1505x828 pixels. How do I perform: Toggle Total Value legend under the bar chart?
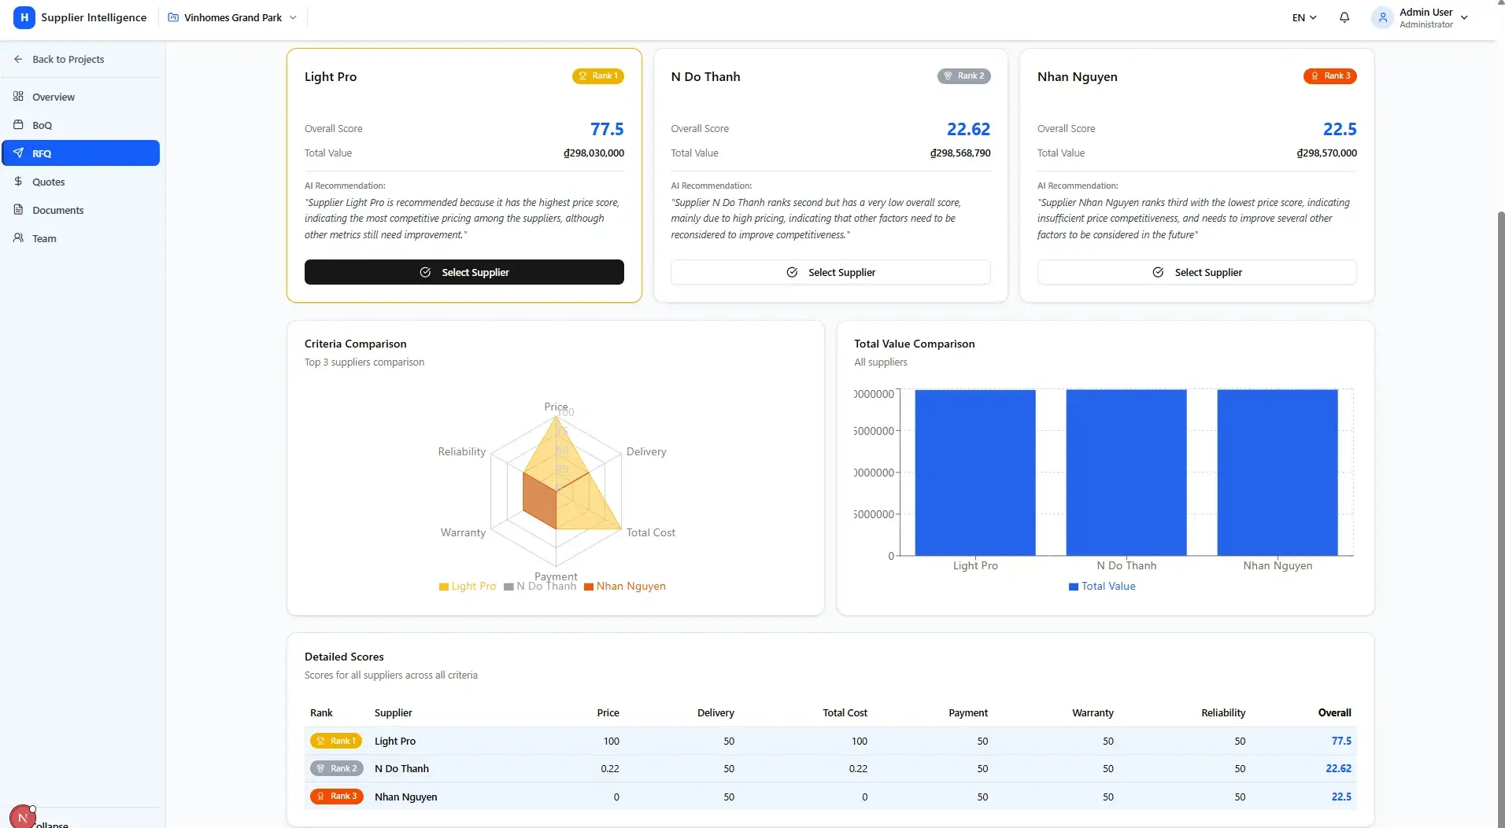(x=1101, y=586)
